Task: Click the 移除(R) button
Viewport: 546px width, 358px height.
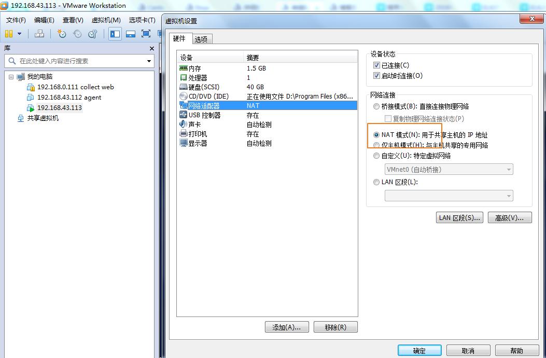Action: [335, 327]
